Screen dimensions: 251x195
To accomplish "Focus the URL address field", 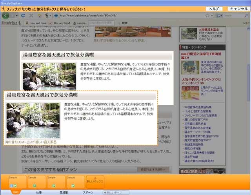I will click(131, 16).
